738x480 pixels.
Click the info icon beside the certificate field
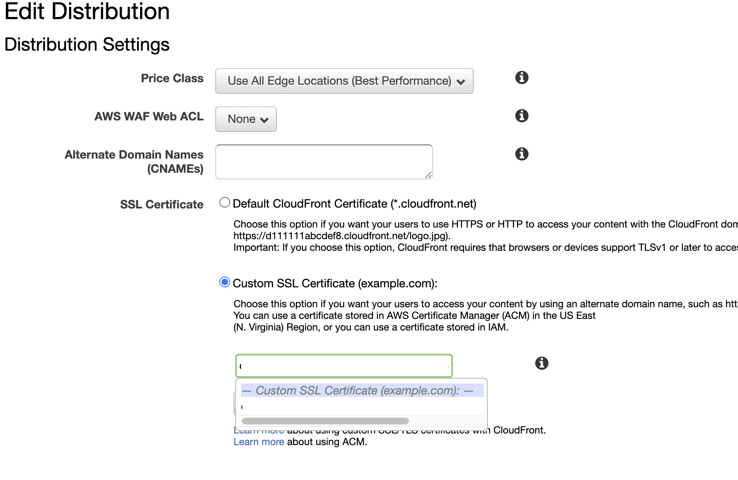[541, 363]
